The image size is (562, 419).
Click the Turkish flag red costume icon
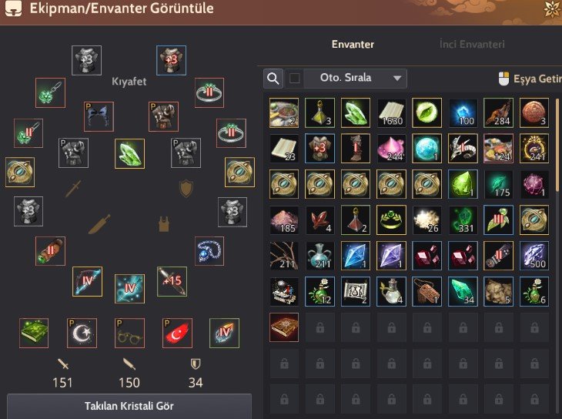177,333
